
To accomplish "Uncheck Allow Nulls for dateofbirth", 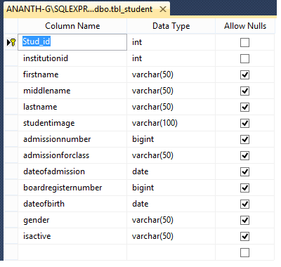I will coord(244,204).
